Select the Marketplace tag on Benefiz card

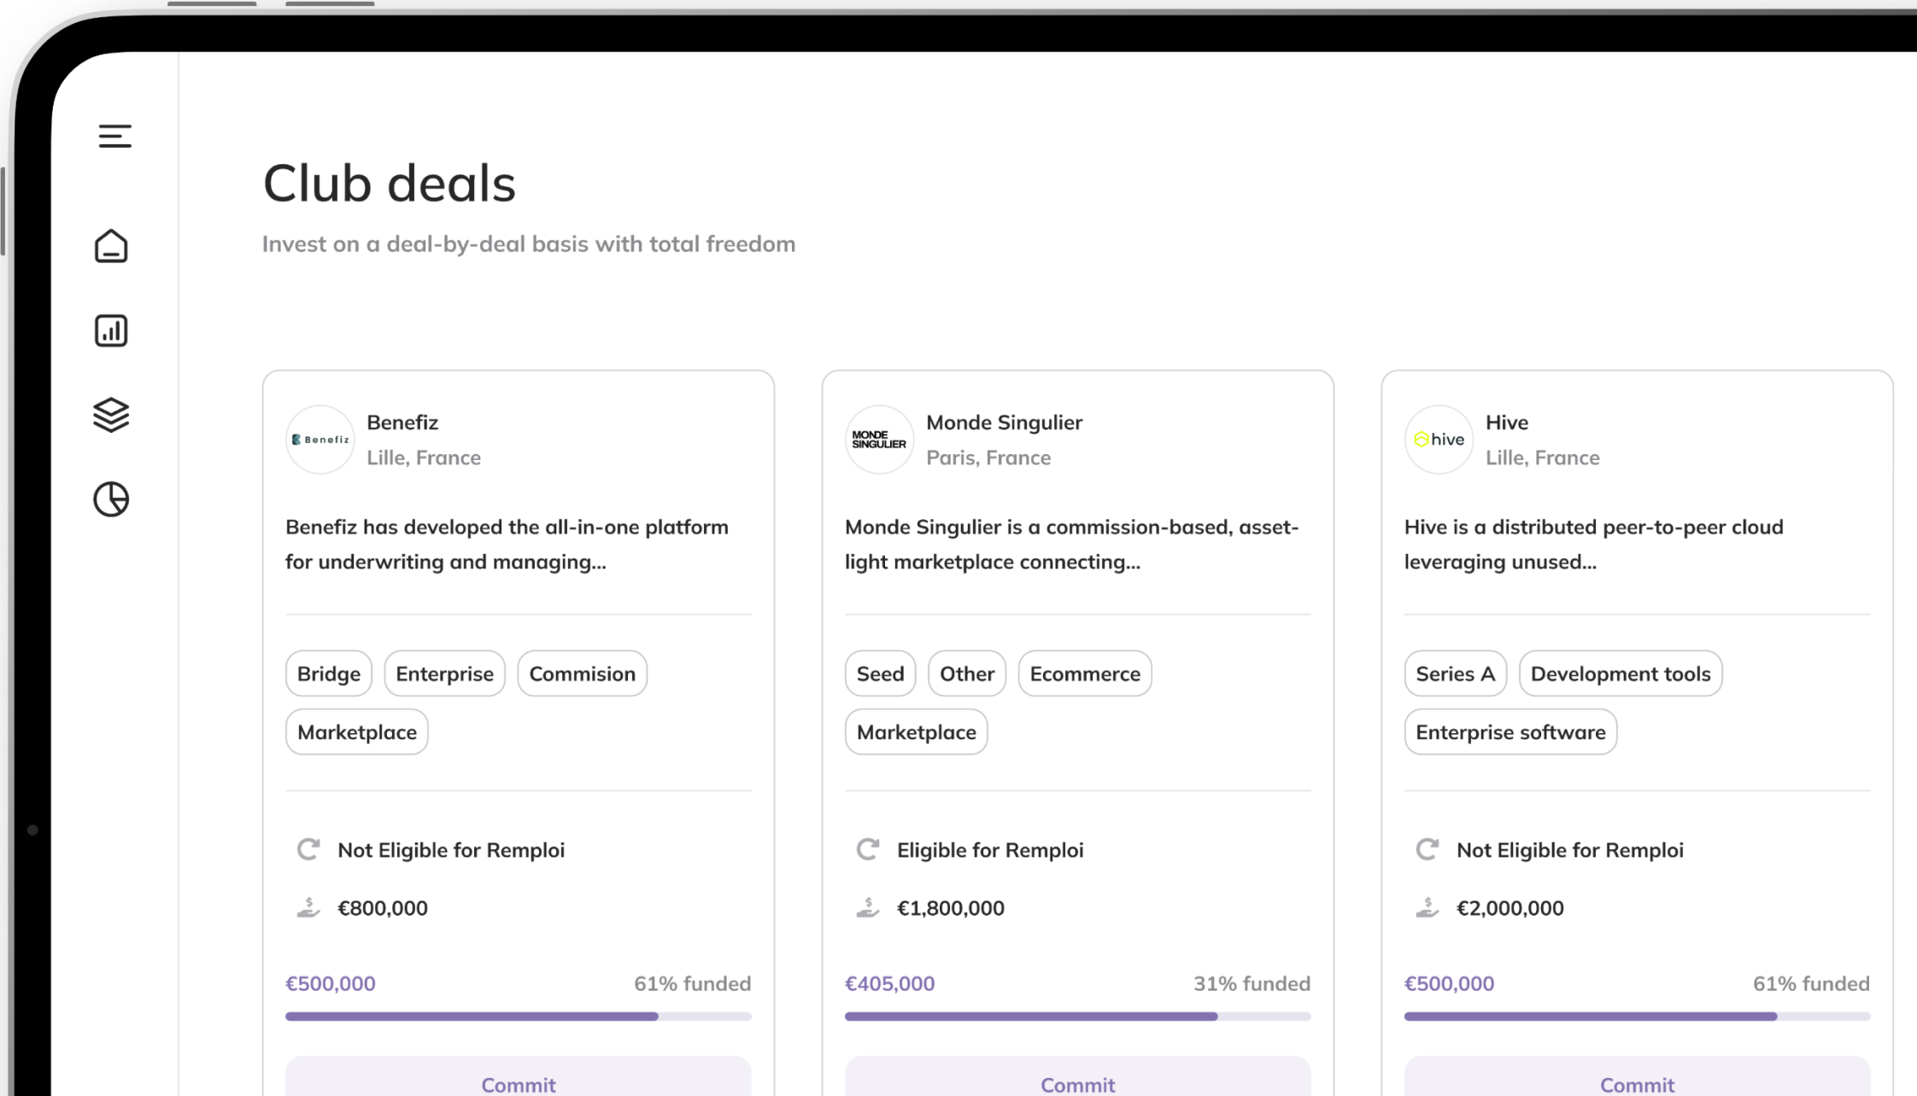pos(357,732)
